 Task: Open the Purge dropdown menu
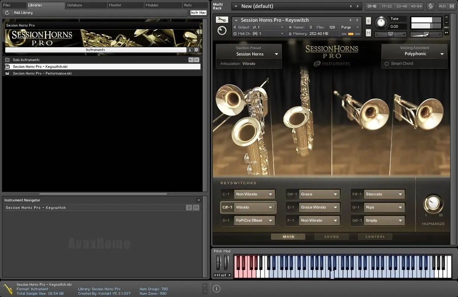coord(350,27)
